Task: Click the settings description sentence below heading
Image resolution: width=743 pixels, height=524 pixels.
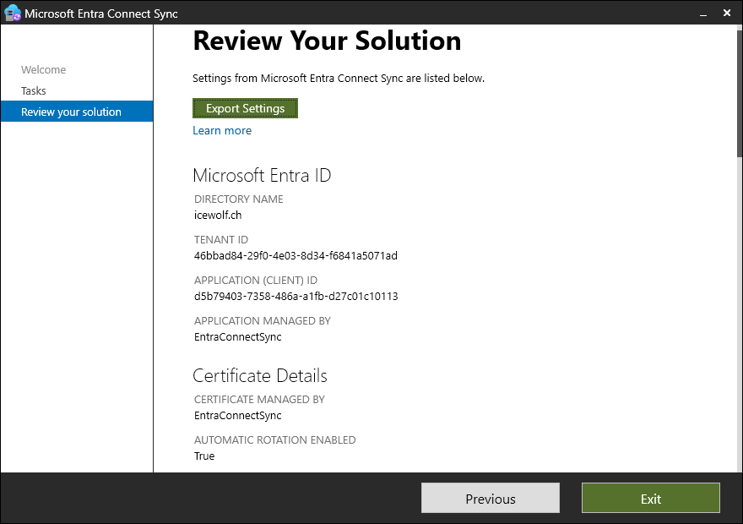Action: pos(339,78)
